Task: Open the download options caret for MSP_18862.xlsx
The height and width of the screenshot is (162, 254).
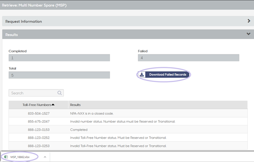Action: (45, 157)
